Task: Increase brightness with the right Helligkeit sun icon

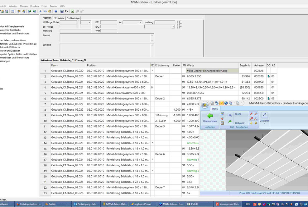Action: click(x=256, y=123)
